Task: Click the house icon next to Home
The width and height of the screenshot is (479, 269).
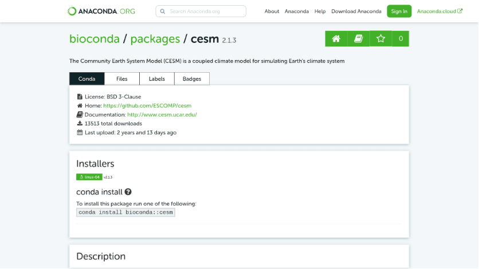Action: (80, 105)
